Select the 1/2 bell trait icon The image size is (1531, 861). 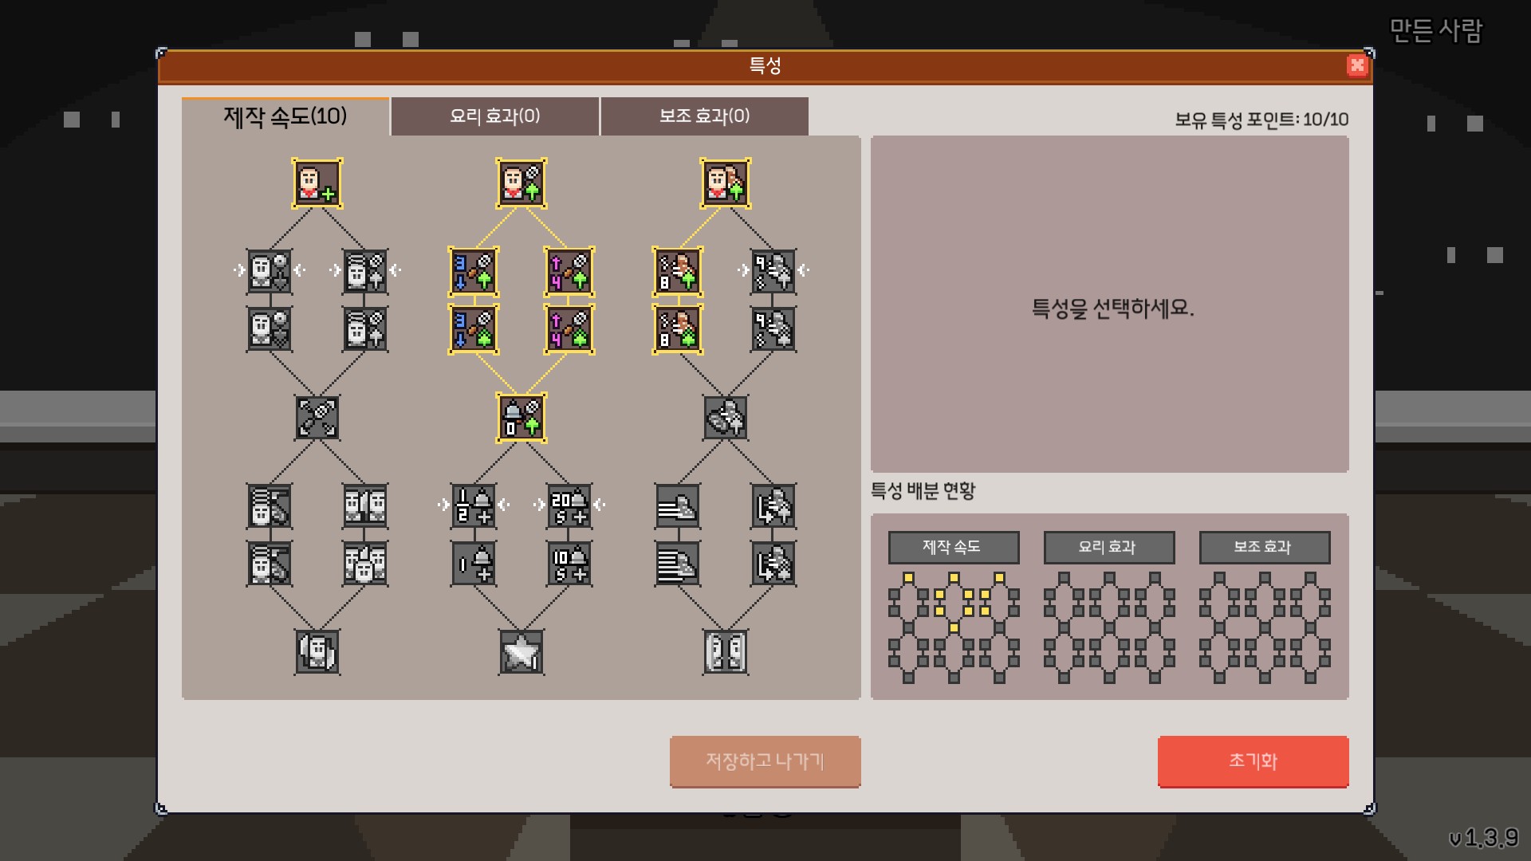coord(474,506)
